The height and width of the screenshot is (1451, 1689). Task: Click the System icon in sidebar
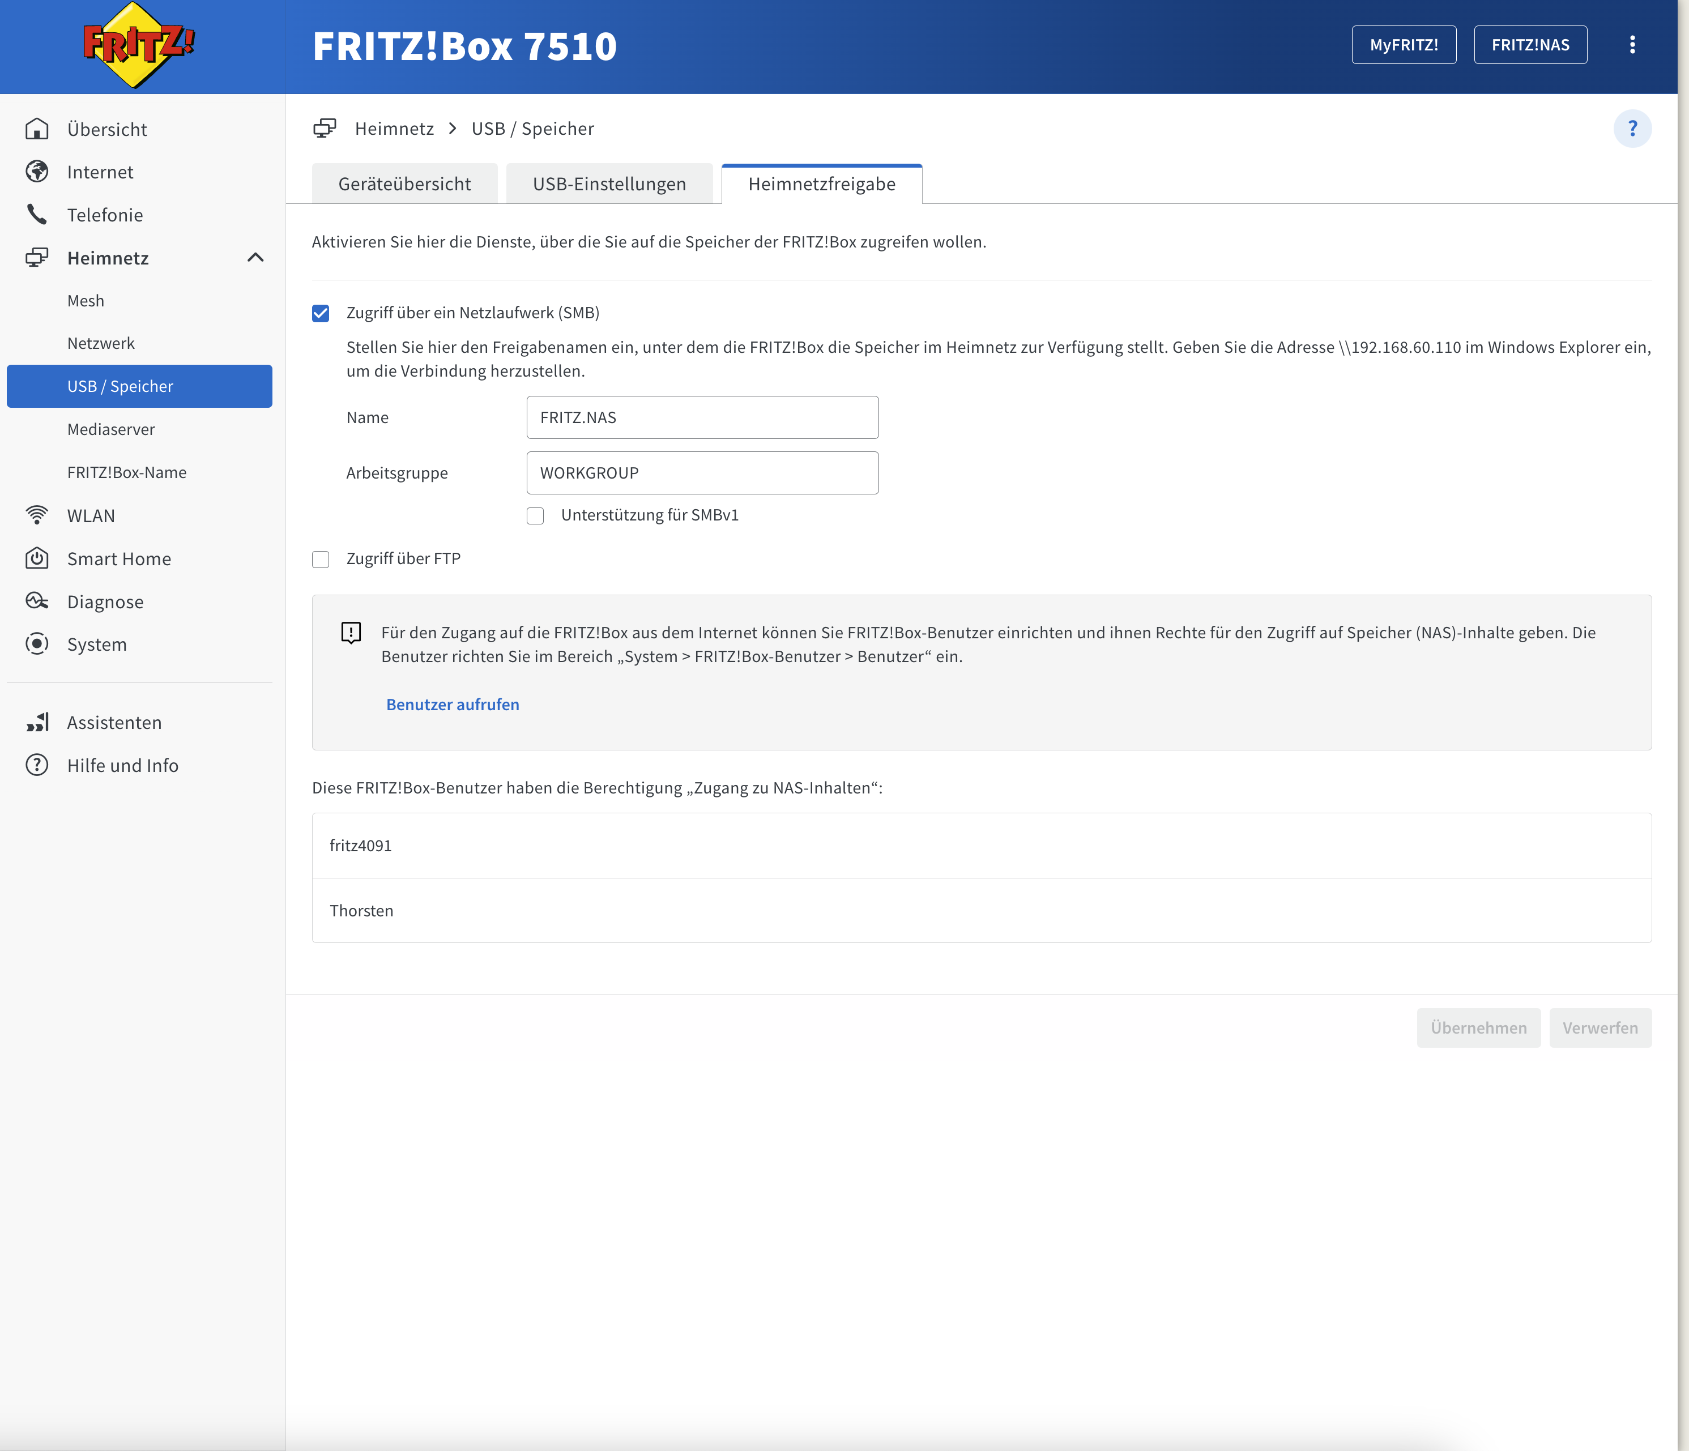tap(37, 644)
